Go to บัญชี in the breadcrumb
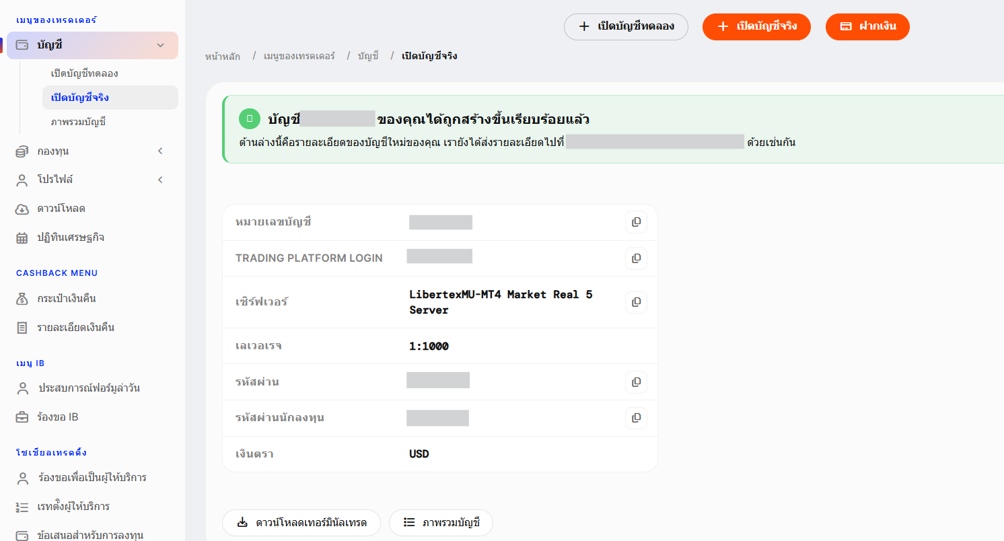Viewport: 1004px width, 541px height. 368,56
